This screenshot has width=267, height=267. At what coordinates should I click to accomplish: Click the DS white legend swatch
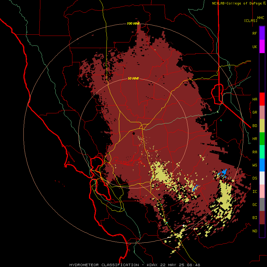tap(262, 178)
